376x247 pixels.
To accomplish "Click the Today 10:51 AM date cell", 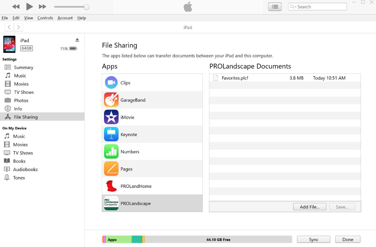I will tap(329, 78).
